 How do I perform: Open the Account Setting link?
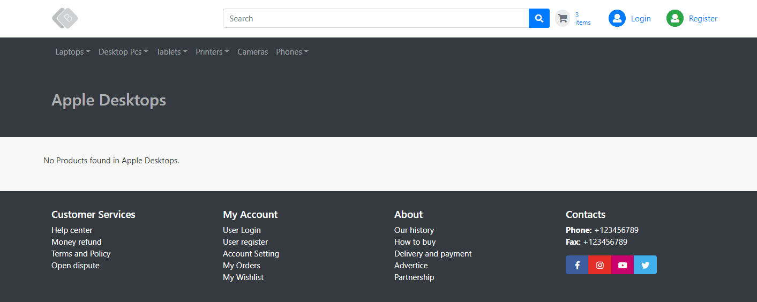pyautogui.click(x=251, y=254)
